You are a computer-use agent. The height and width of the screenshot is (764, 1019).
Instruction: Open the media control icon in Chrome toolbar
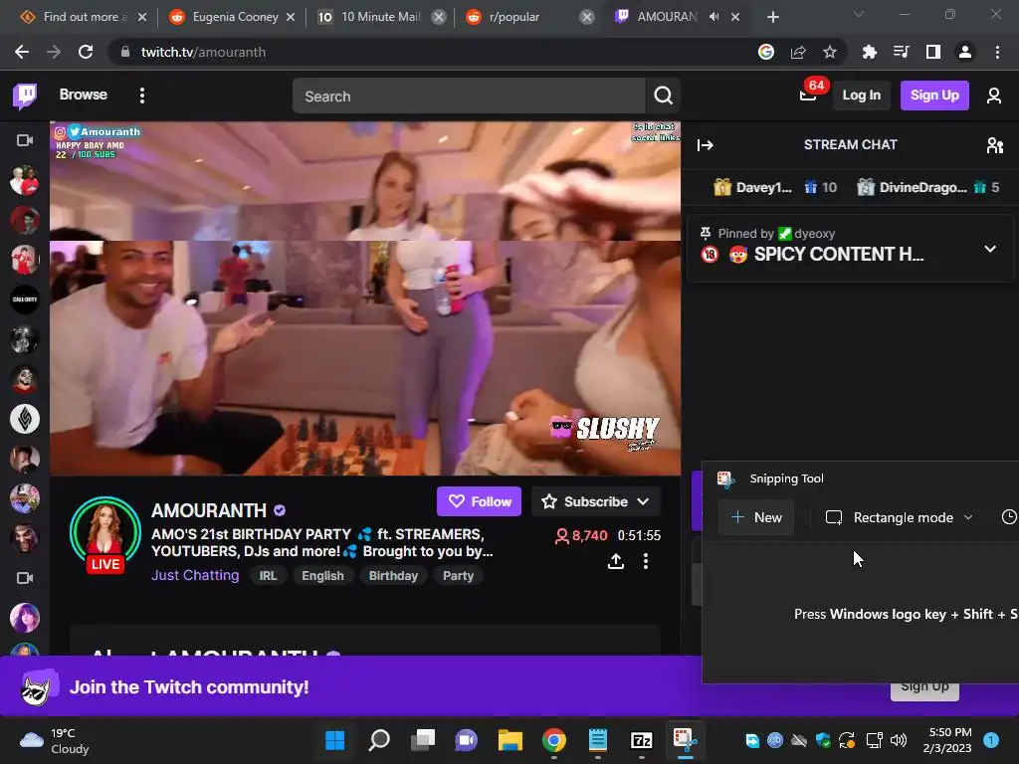pyautogui.click(x=902, y=52)
